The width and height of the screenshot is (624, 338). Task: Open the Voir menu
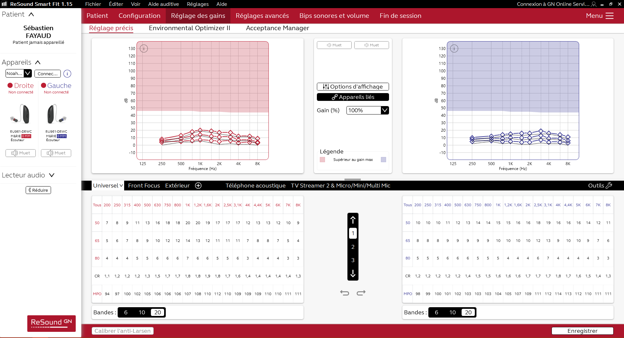(x=136, y=4)
